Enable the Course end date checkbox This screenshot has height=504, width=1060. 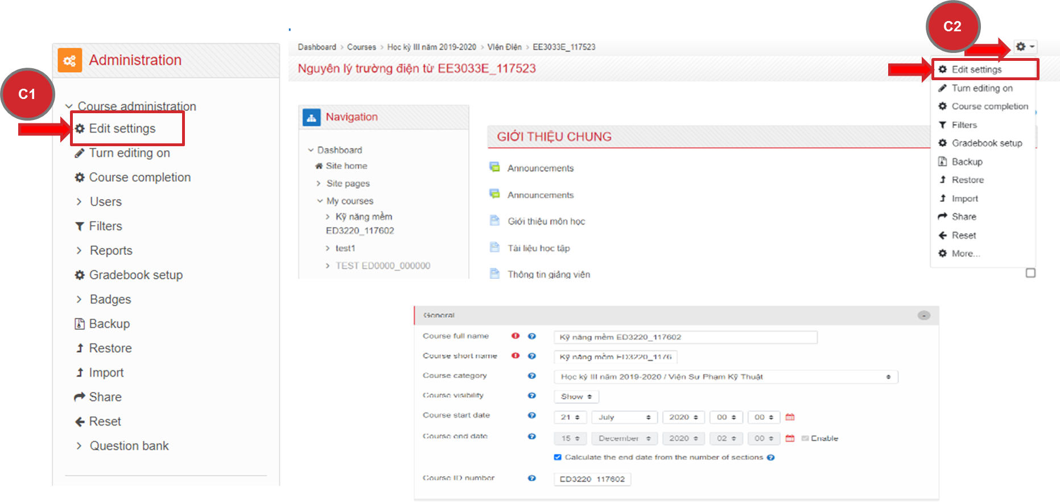coord(805,438)
